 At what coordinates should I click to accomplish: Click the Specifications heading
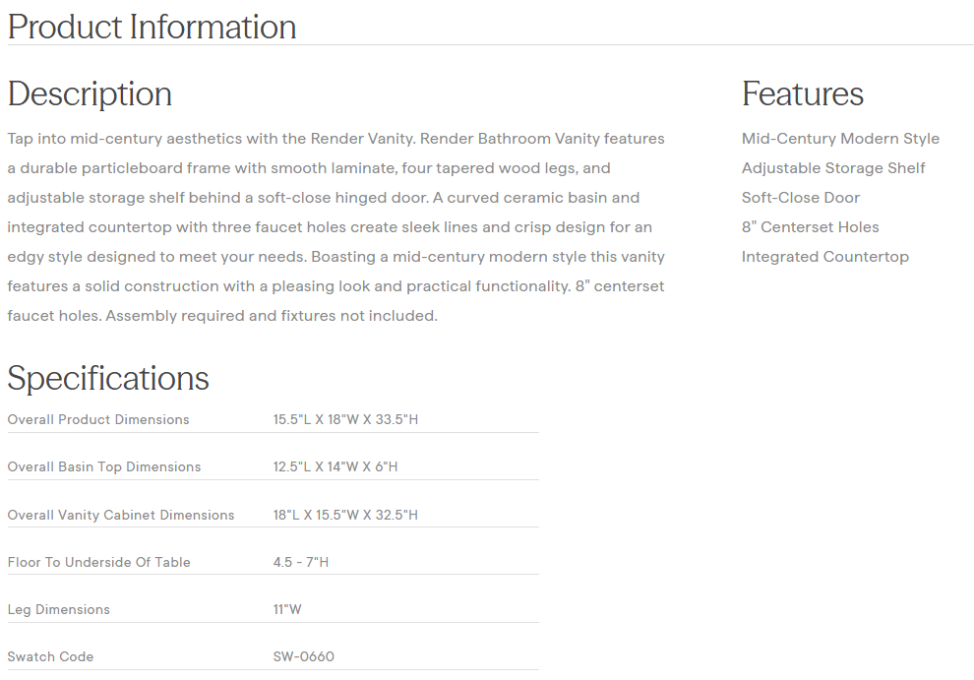[x=108, y=378]
